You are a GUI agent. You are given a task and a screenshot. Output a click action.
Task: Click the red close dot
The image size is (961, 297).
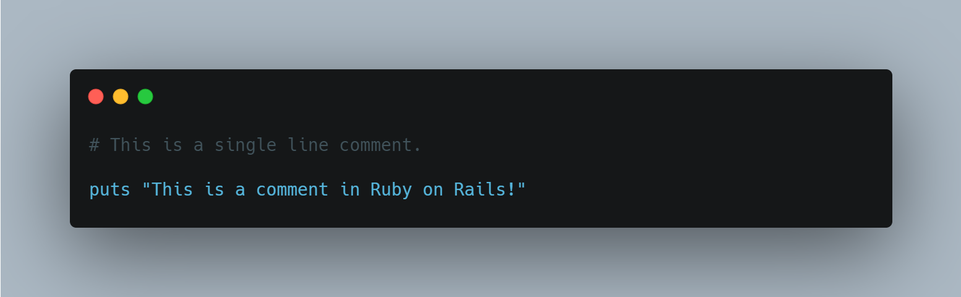96,97
